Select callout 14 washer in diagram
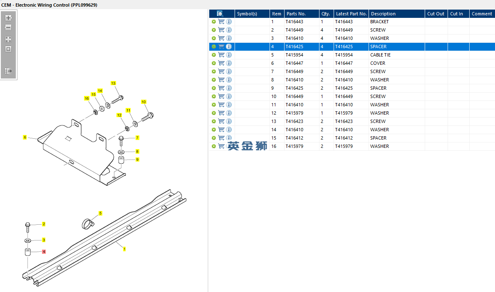The width and height of the screenshot is (495, 292). pos(100,91)
